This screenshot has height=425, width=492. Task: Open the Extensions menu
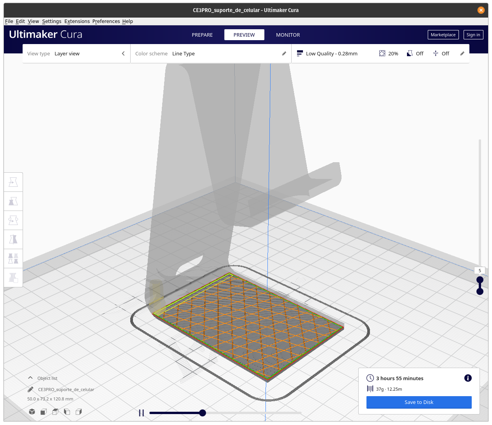(77, 21)
